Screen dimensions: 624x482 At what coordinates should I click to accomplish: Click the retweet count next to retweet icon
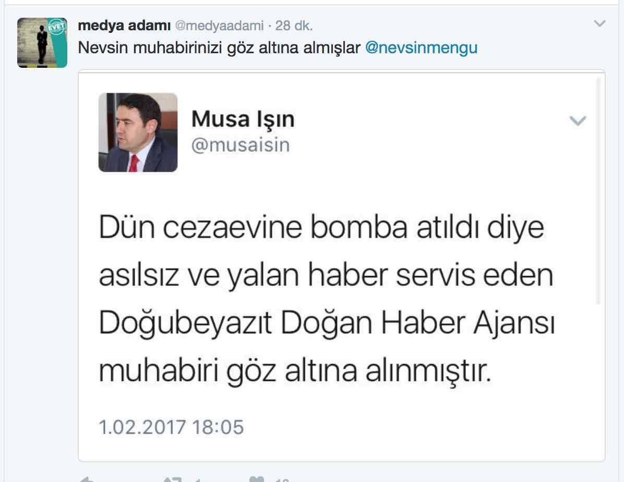click(x=198, y=480)
